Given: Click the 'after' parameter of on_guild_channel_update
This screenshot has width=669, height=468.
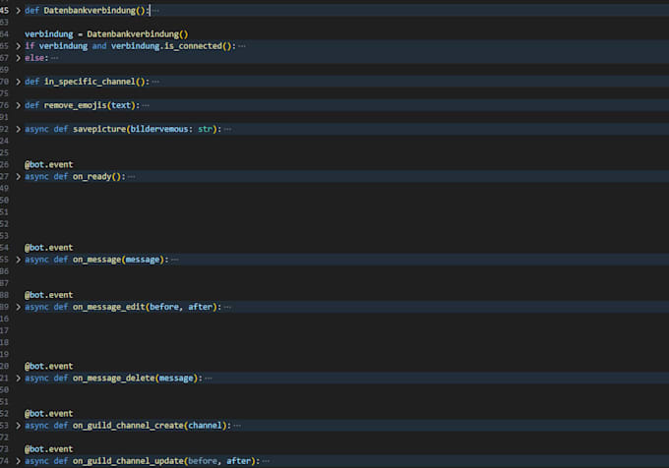Looking at the screenshot, I should coord(238,461).
